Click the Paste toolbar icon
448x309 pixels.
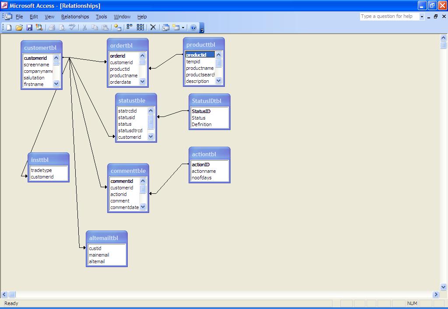click(105, 27)
